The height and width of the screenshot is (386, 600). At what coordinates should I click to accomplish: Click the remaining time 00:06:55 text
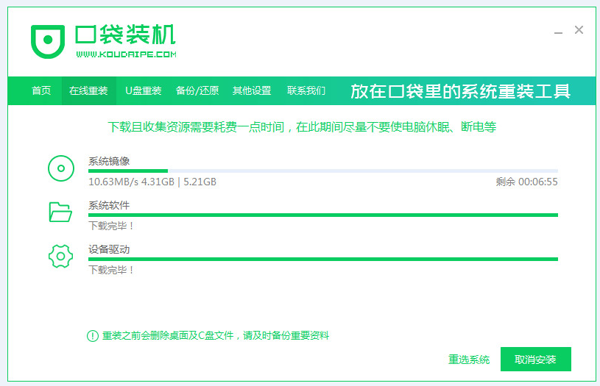[x=526, y=182]
